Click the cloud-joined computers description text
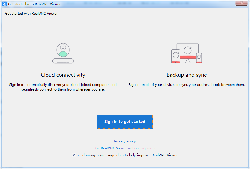This screenshot has width=250, height=169. 63,87
